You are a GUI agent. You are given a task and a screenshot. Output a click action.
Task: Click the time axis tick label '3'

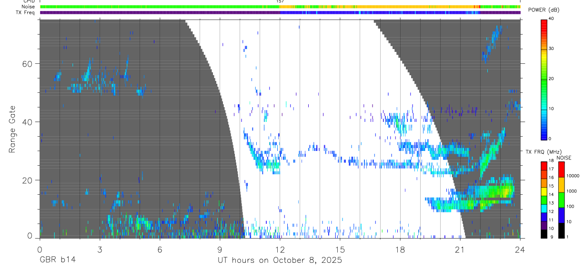[100, 249]
